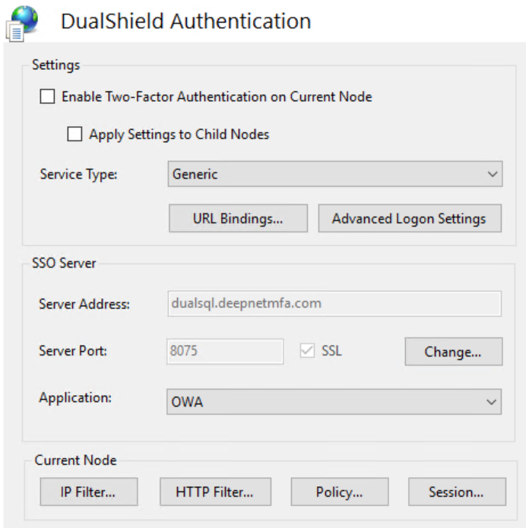Click the SSO Server group label
This screenshot has width=526, height=528.
tap(64, 263)
